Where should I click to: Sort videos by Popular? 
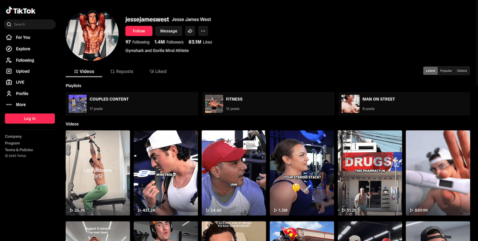(x=446, y=71)
